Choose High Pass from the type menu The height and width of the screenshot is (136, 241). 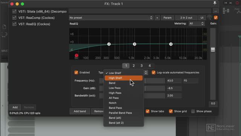(124, 93)
